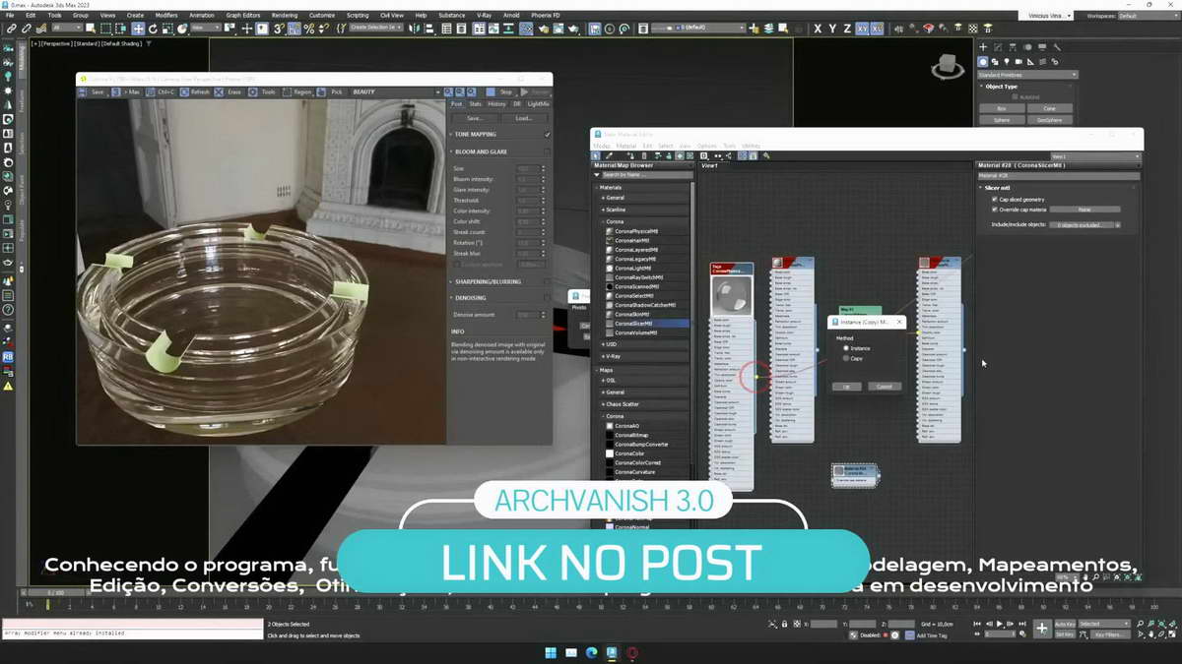This screenshot has height=664, width=1182.
Task: Open the Rendering menu
Action: (x=284, y=16)
